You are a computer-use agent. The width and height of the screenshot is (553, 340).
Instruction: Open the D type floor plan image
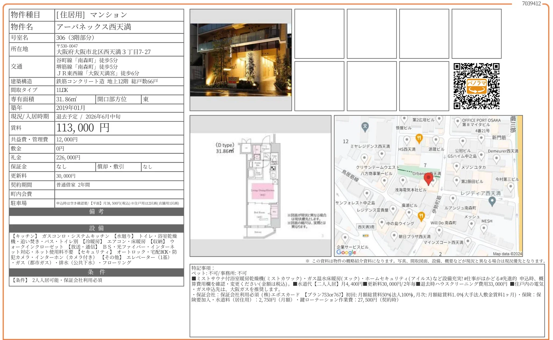(x=260, y=186)
